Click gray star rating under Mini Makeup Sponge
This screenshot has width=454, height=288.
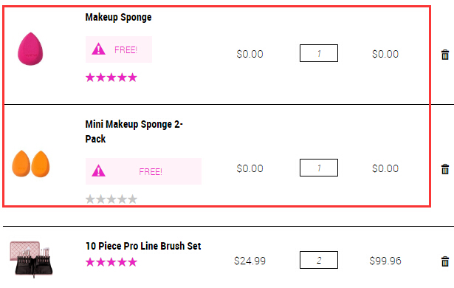click(111, 199)
